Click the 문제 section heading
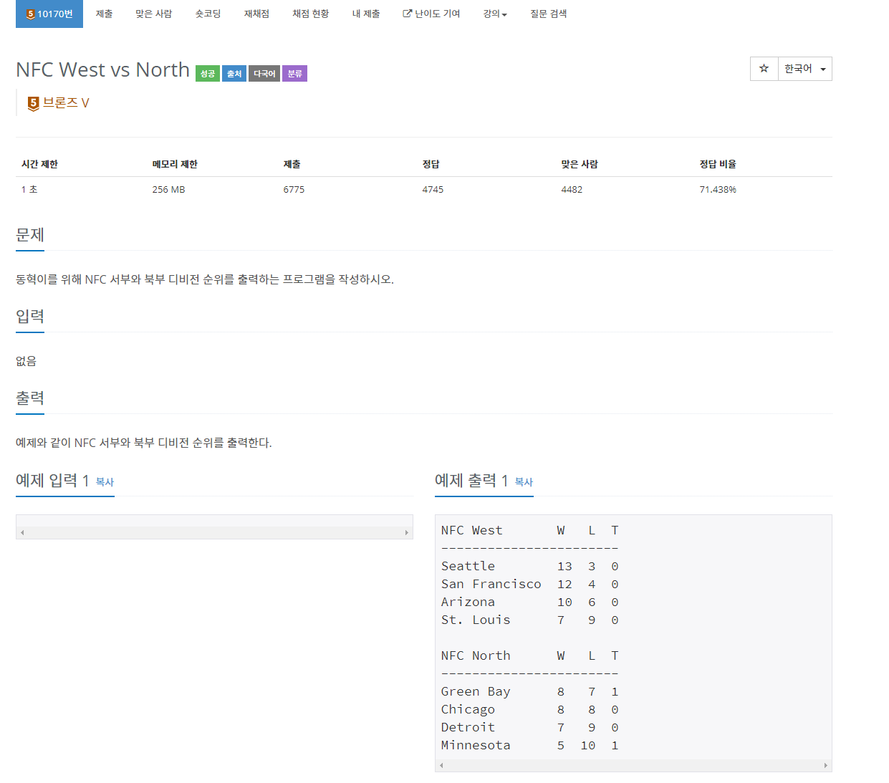 click(x=30, y=235)
